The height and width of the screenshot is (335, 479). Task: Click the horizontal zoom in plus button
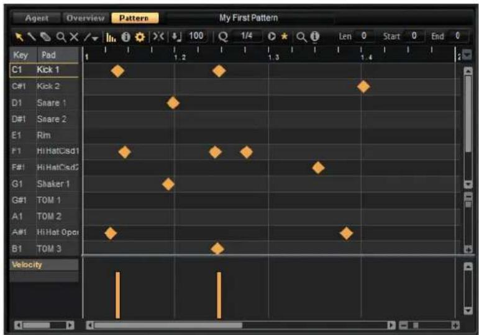[x=455, y=326]
